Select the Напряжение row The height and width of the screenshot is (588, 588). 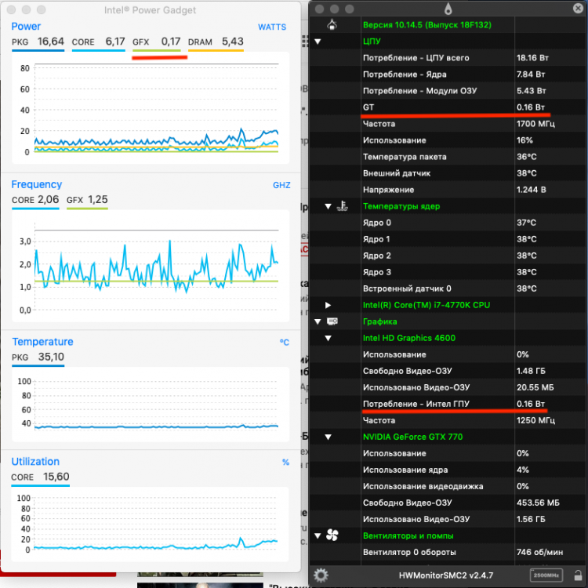click(x=448, y=190)
